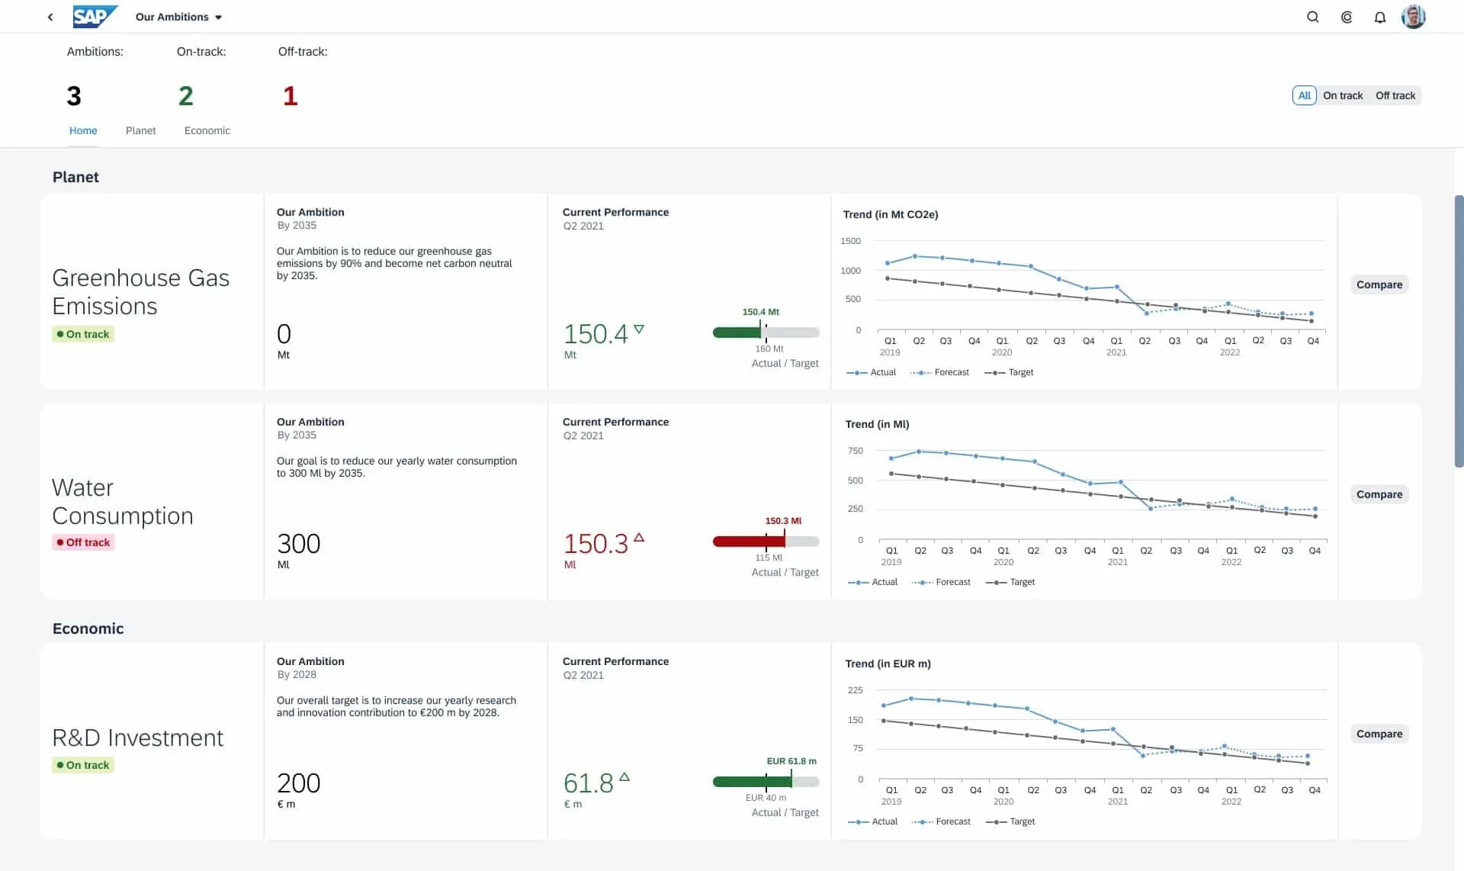Select the Off track filter toggle
The height and width of the screenshot is (871, 1464).
1395,95
